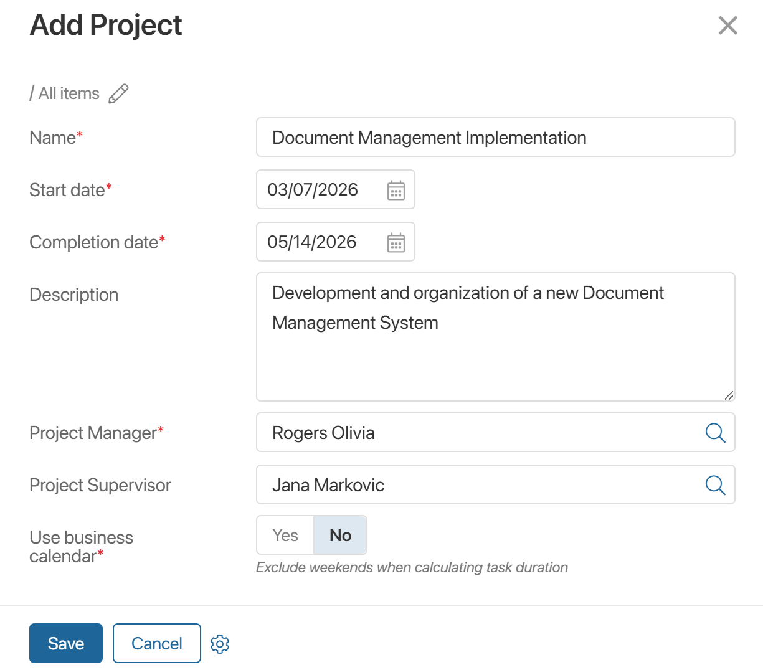Open form settings gear icon

[x=220, y=644]
